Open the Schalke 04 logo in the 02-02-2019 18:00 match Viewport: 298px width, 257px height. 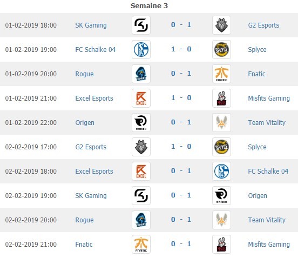point(221,172)
